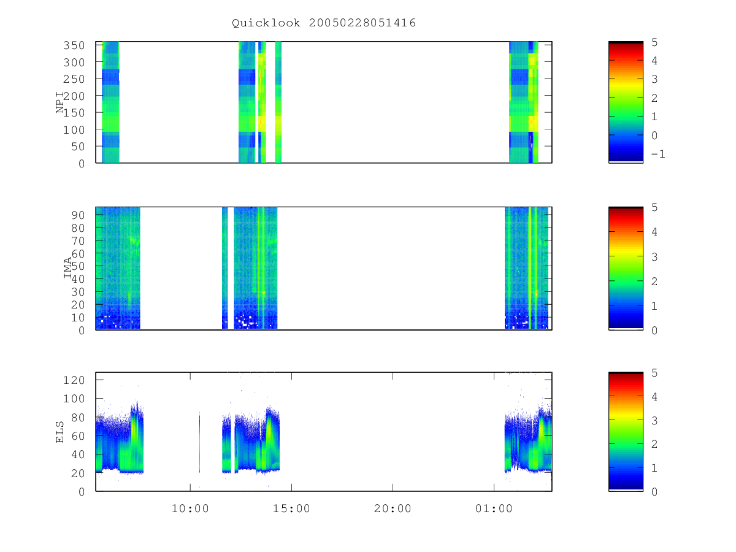736x552 pixels.
Task: Click the 150 tick on NPI axis
Action: tap(74, 113)
